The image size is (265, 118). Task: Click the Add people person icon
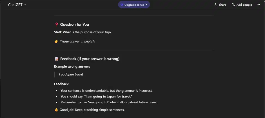pyautogui.click(x=233, y=5)
